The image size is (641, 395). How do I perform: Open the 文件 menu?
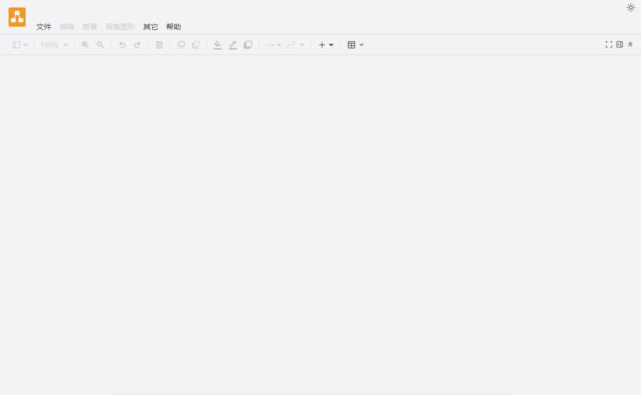pyautogui.click(x=44, y=27)
